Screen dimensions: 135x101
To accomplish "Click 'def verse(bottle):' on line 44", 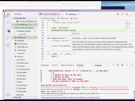I will click(57, 38).
